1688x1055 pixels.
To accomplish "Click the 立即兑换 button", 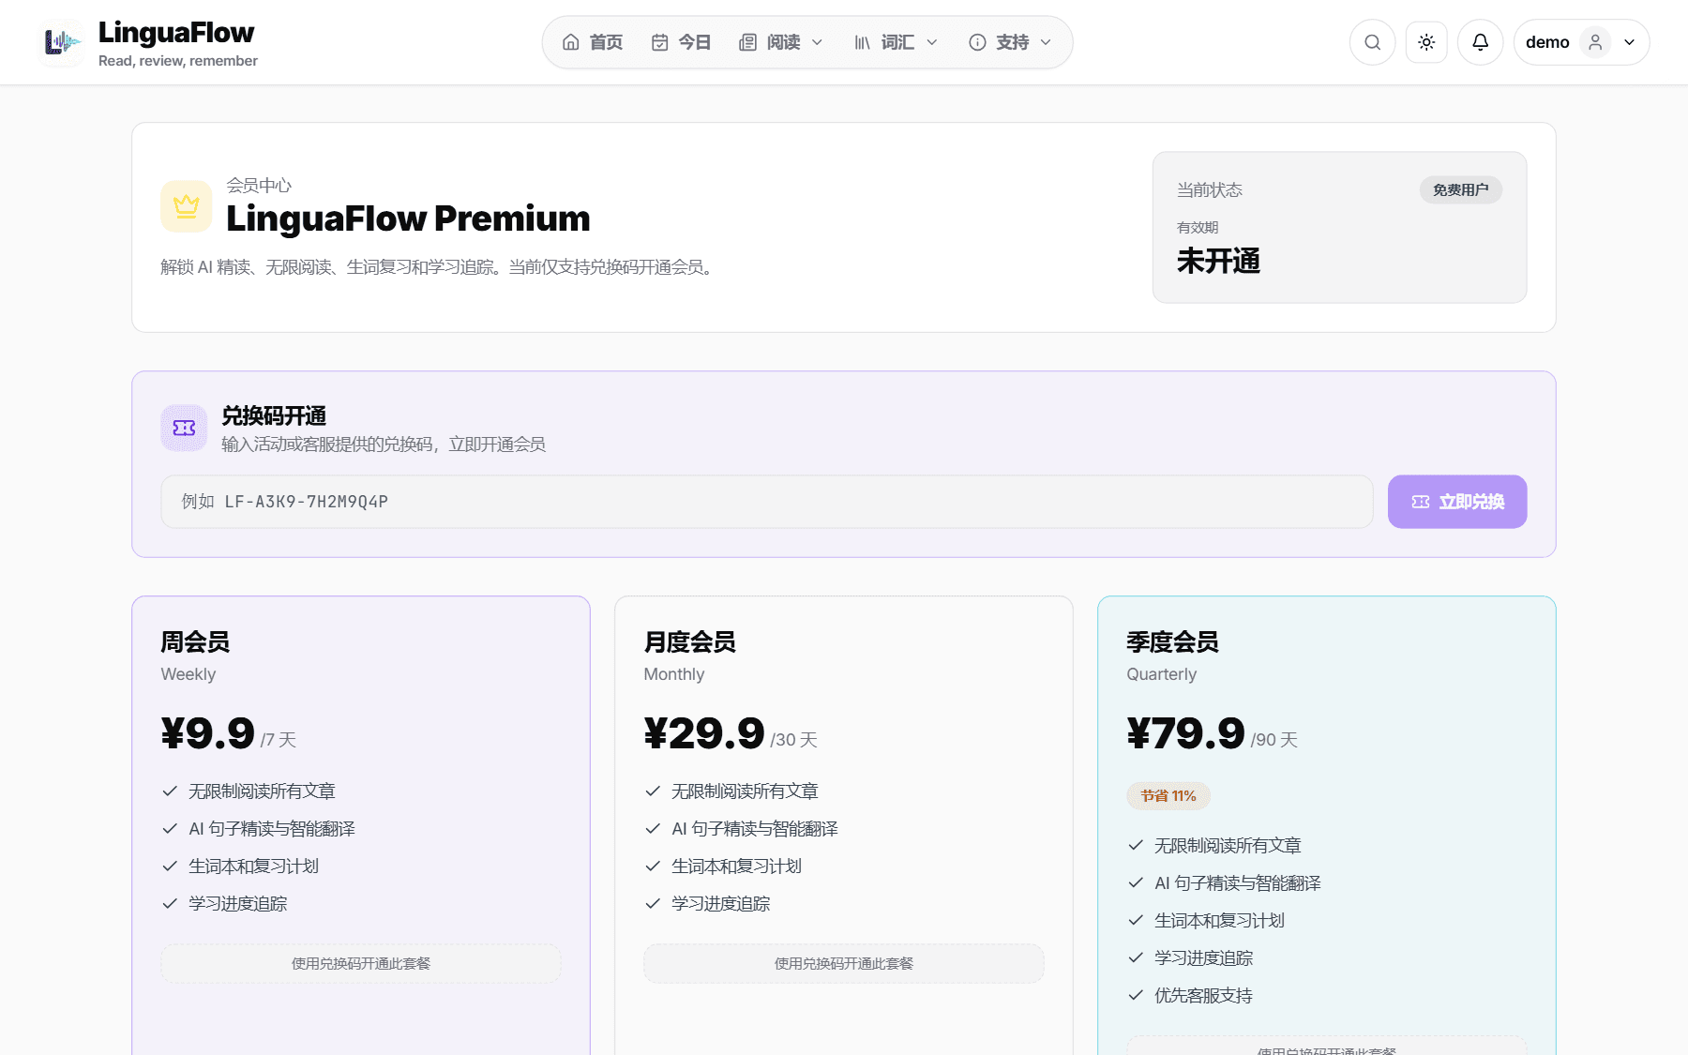I will (x=1457, y=502).
